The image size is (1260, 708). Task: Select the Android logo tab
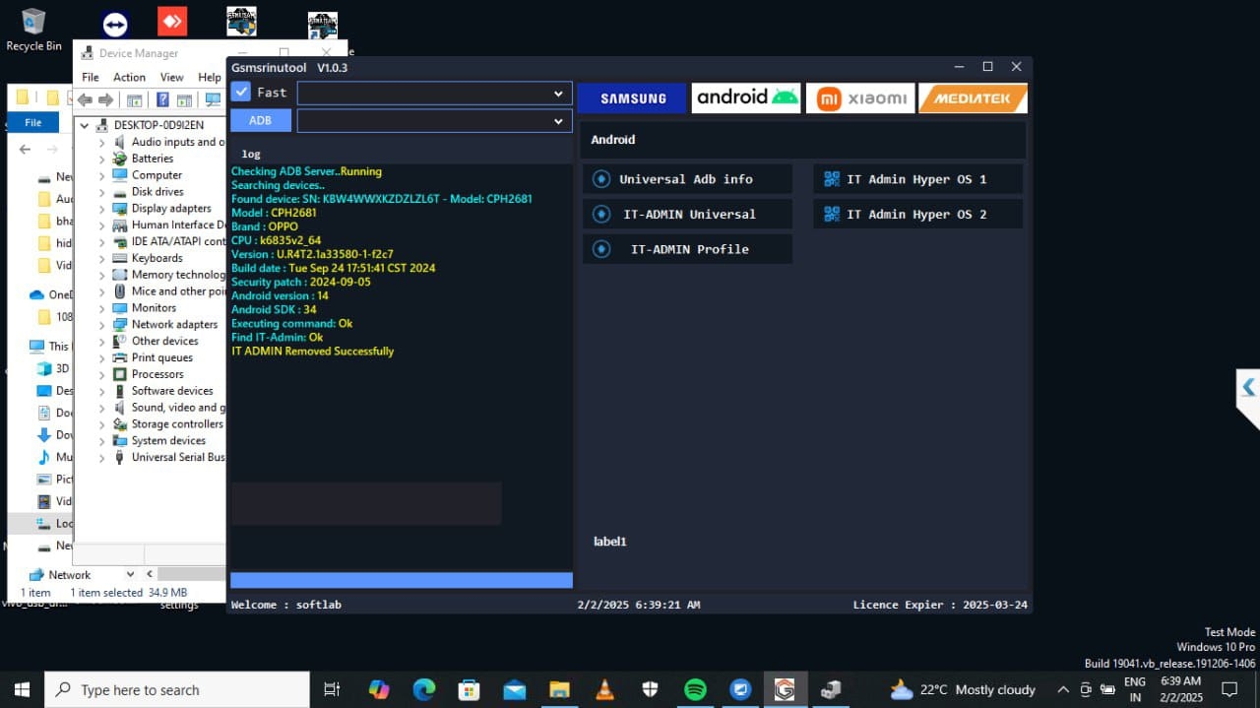click(746, 97)
